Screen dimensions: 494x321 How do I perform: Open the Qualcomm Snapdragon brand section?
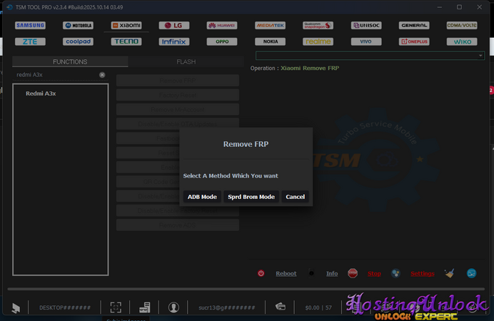[x=318, y=25]
